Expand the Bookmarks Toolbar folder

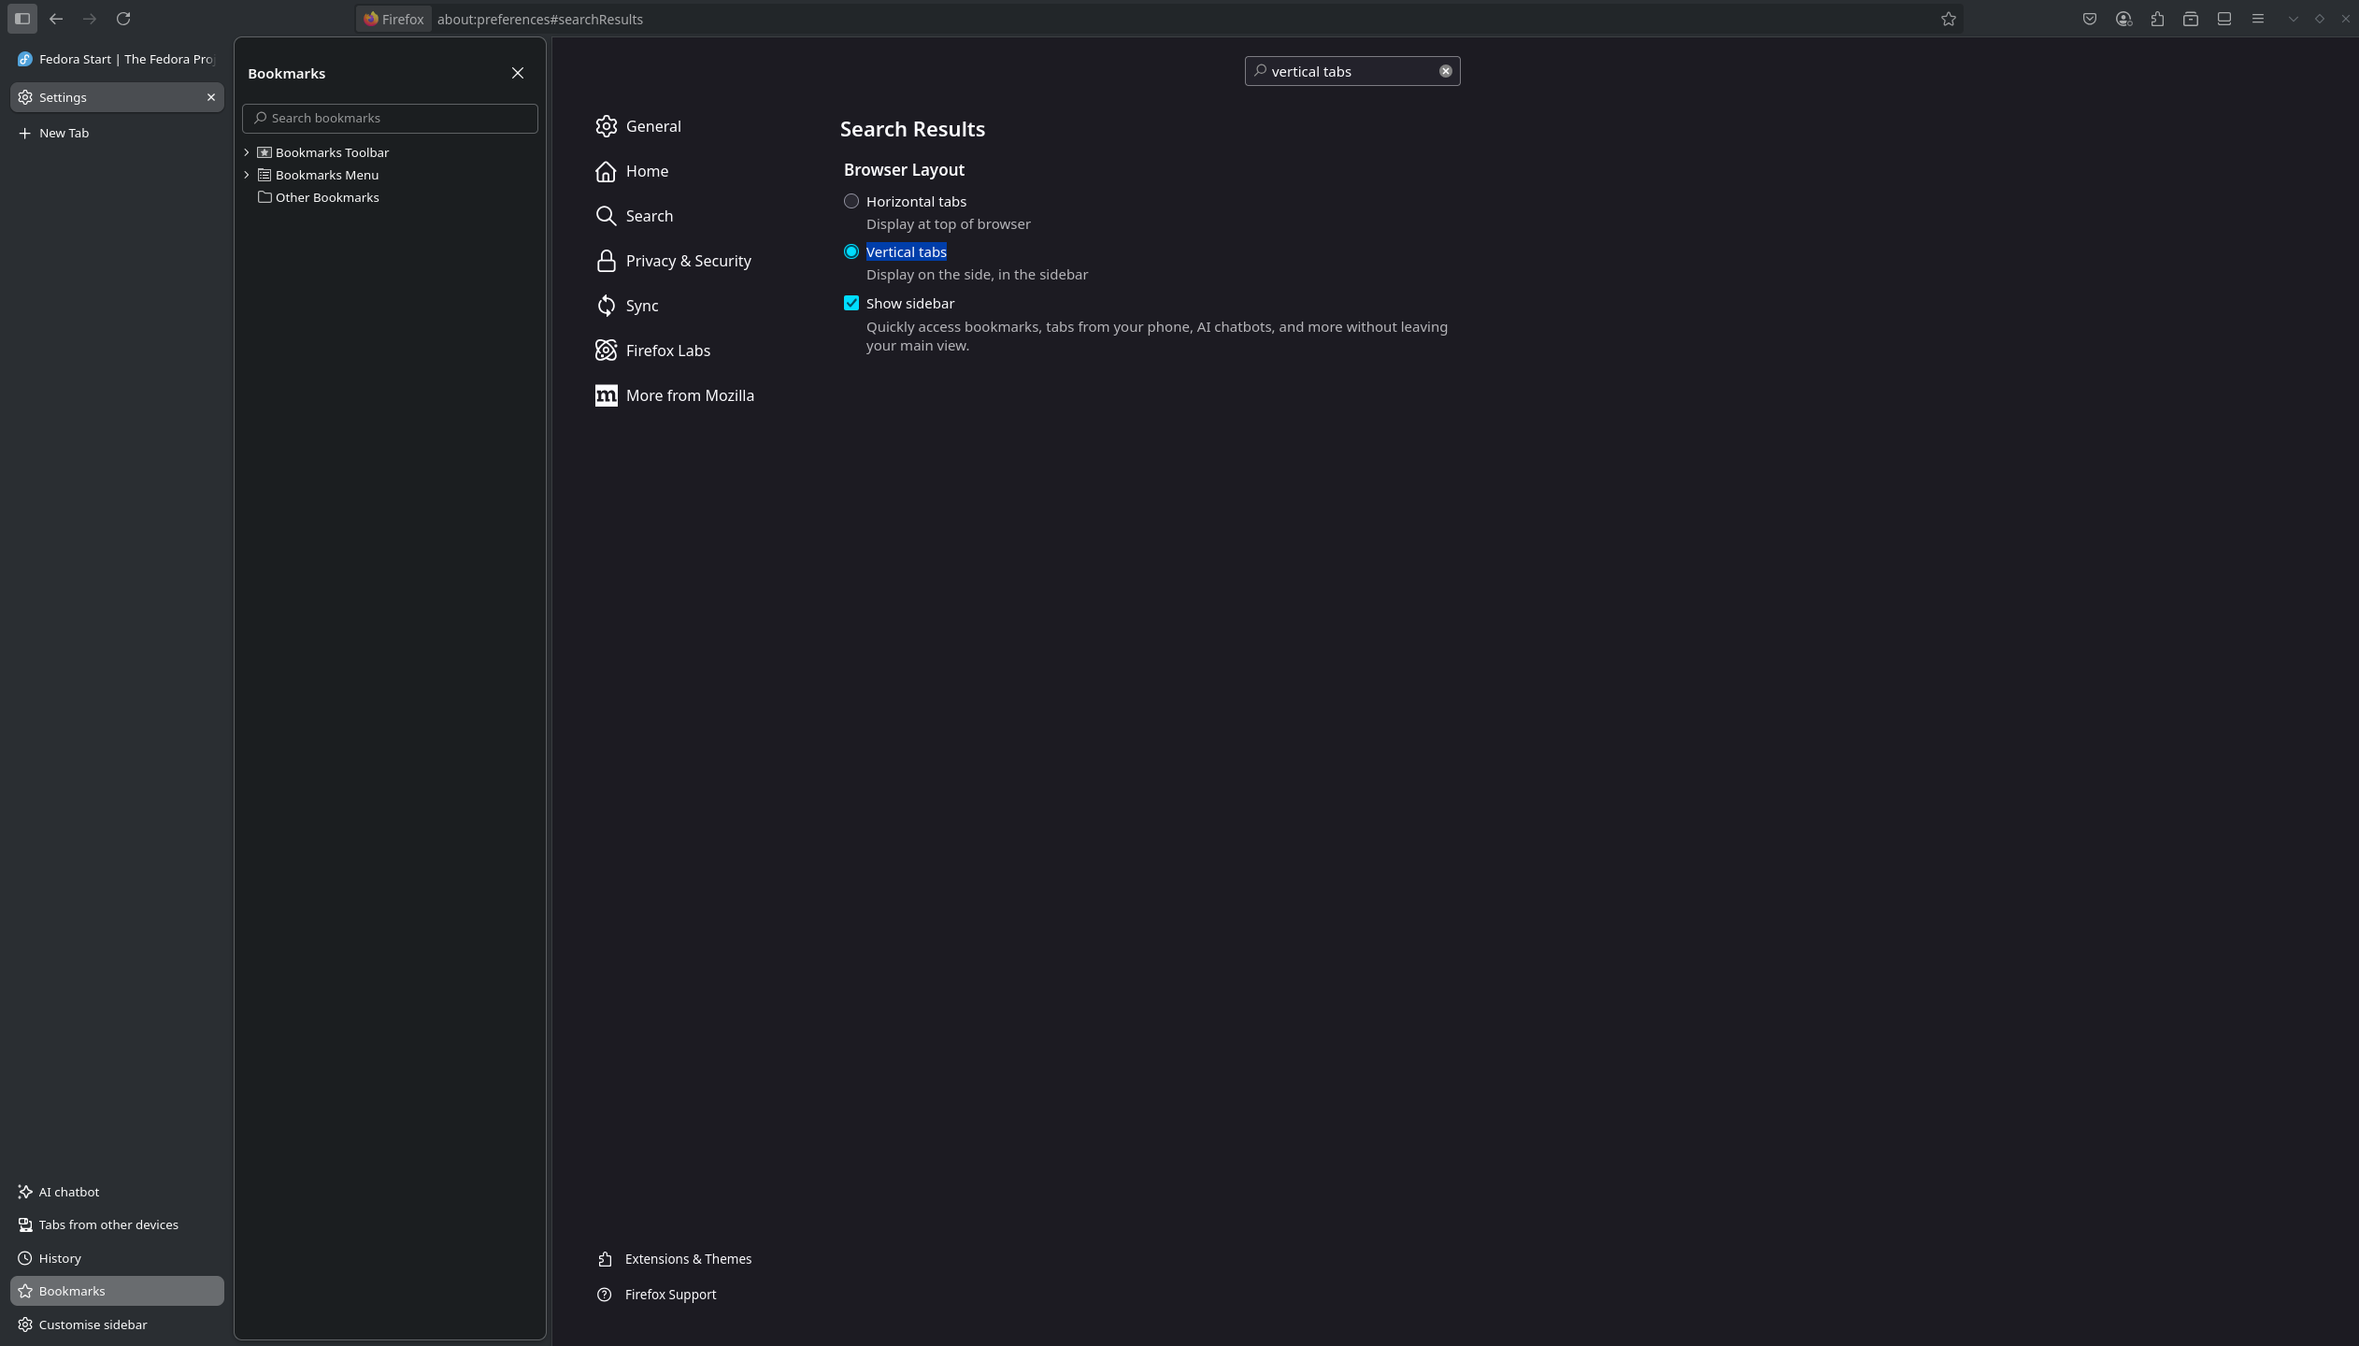click(247, 152)
